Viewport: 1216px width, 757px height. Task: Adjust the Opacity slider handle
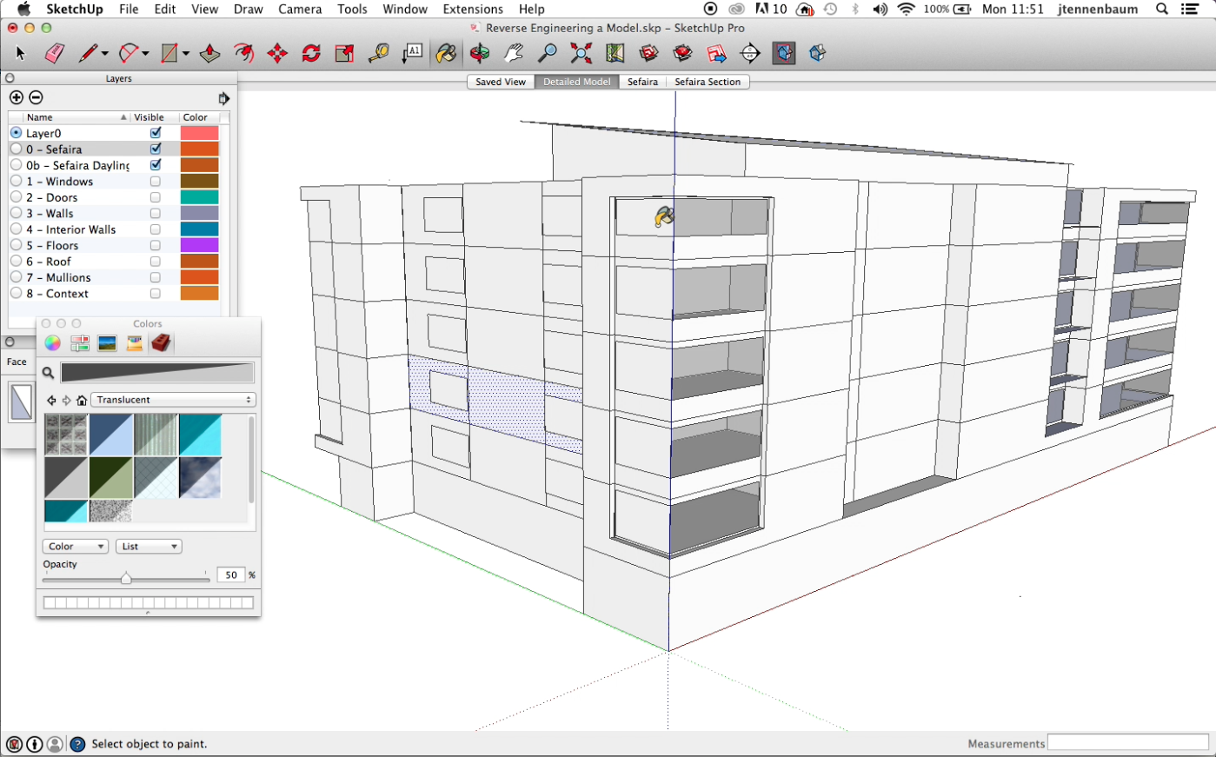[126, 578]
